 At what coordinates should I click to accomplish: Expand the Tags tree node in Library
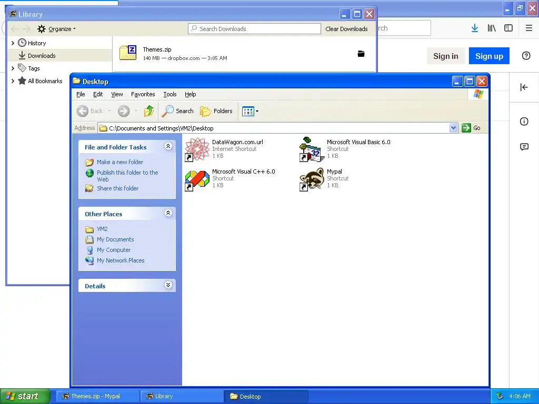[13, 68]
